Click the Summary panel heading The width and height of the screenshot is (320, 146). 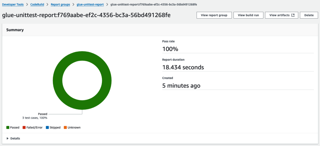(x=15, y=30)
